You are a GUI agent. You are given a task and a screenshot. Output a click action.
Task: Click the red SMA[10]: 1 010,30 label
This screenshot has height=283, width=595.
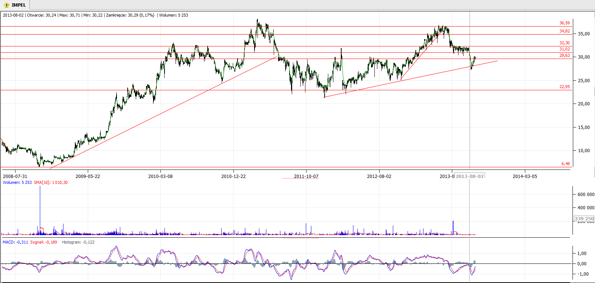[51, 182]
